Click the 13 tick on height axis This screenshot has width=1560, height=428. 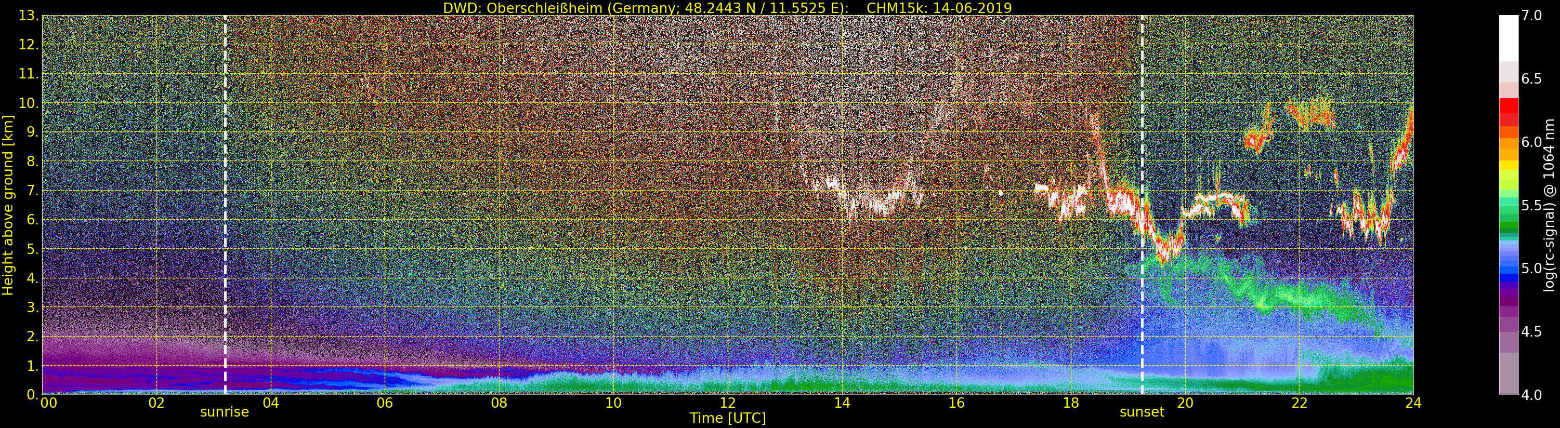click(x=28, y=16)
